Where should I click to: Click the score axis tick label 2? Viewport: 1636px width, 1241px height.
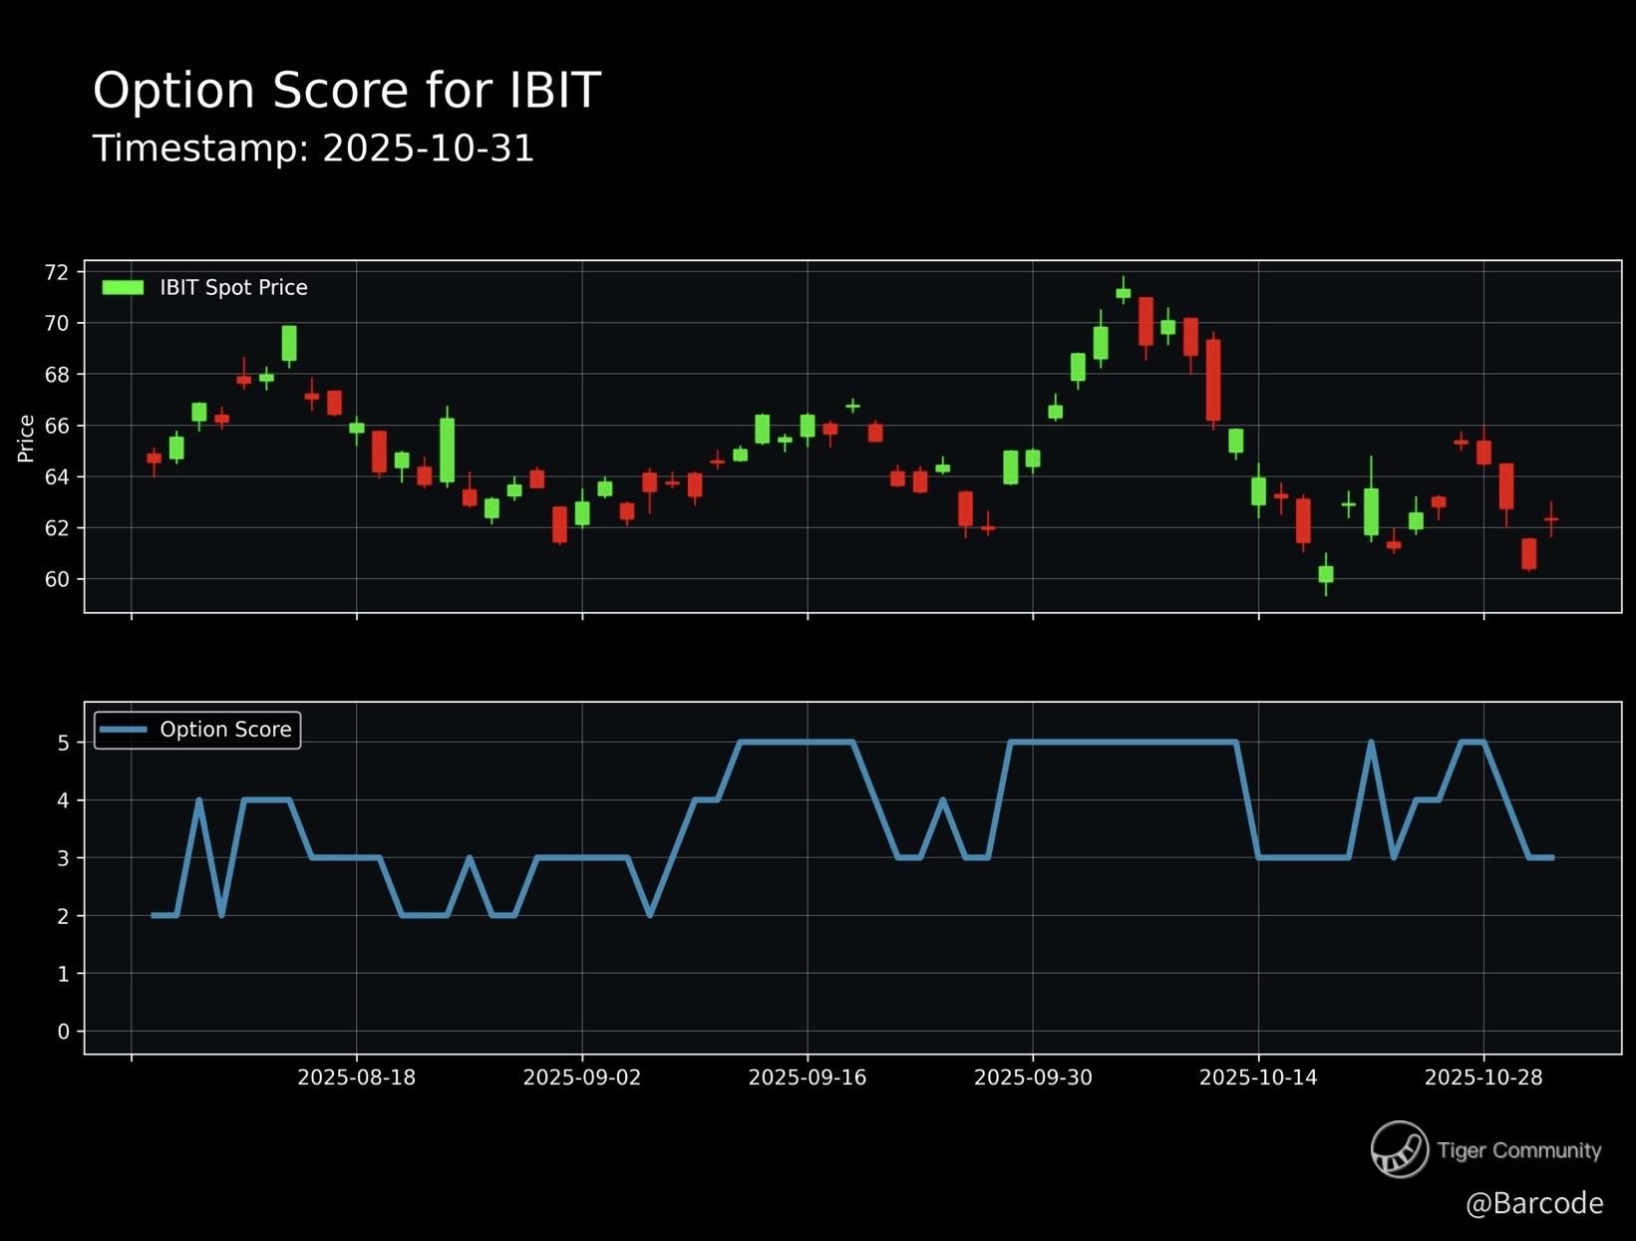tap(64, 916)
